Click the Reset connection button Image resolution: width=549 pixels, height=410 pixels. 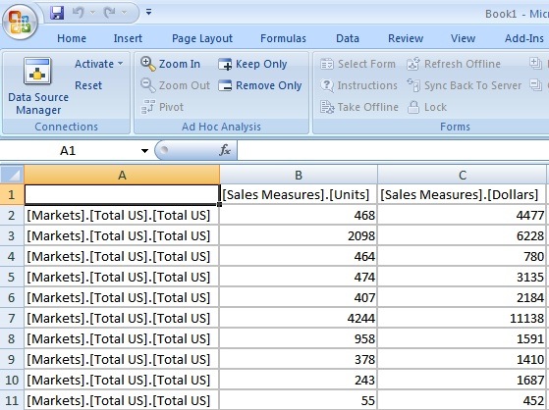[88, 85]
